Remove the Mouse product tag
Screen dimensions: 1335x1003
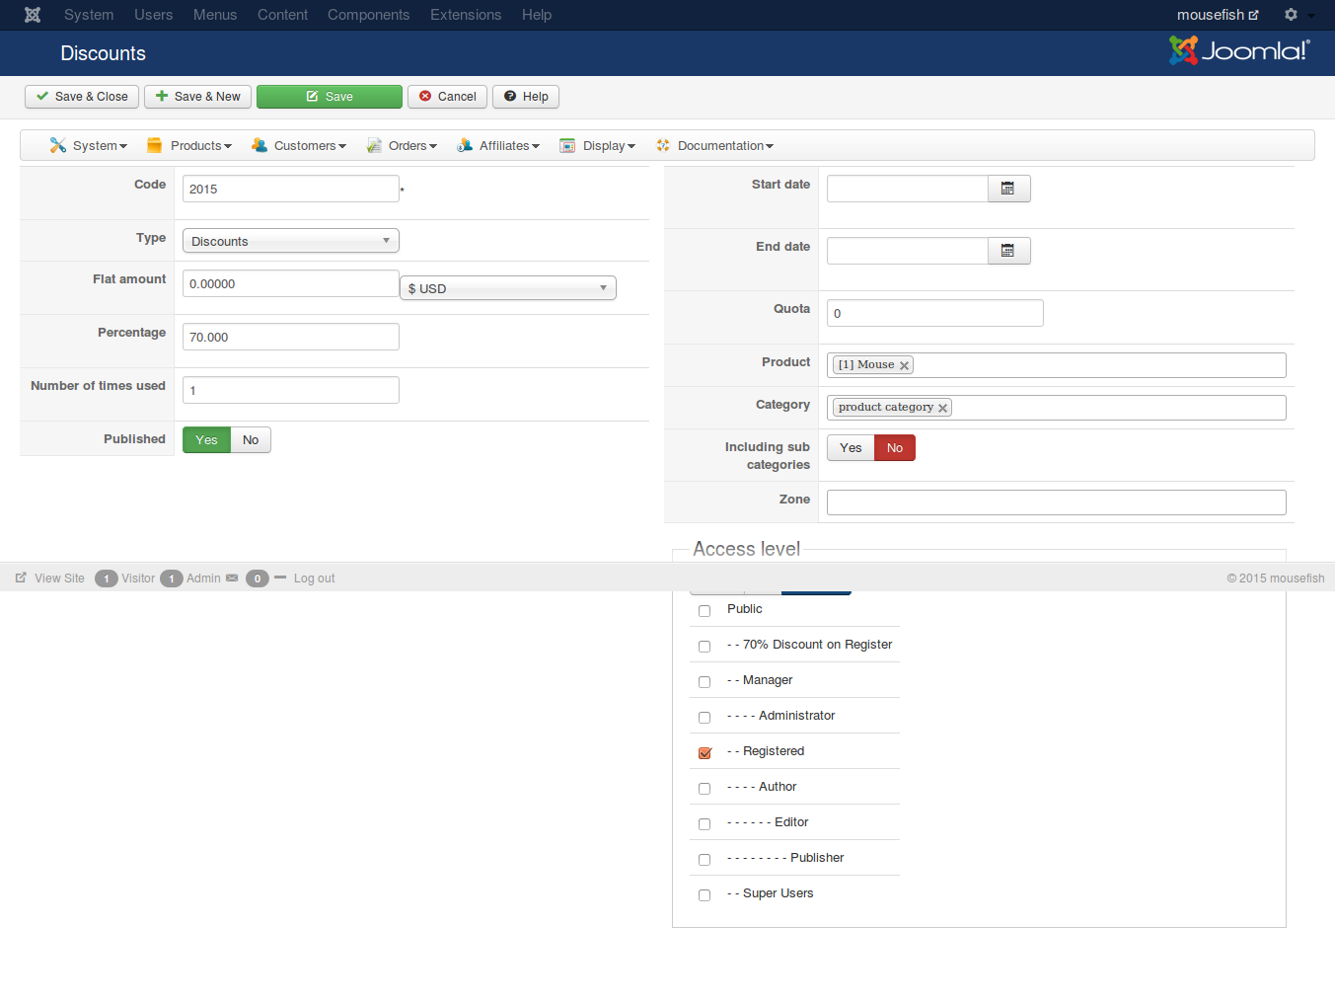point(904,365)
